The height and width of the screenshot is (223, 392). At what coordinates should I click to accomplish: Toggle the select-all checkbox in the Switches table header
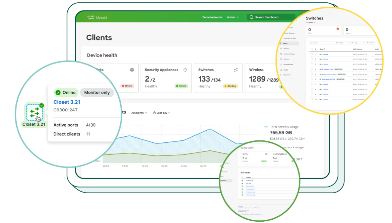click(x=312, y=49)
